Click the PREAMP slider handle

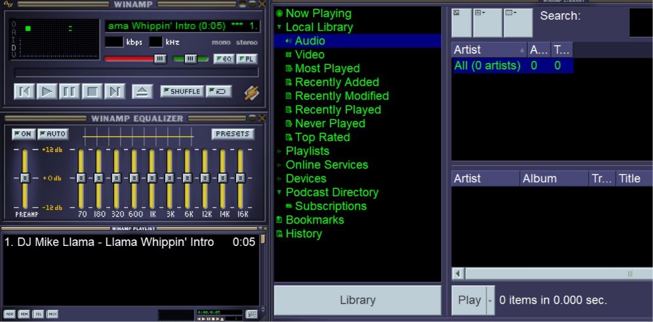coord(24,178)
